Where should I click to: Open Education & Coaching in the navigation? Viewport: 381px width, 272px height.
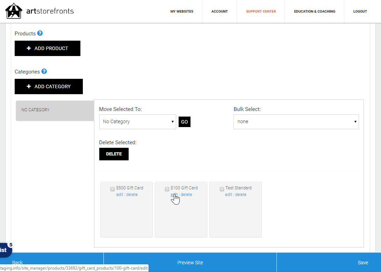[315, 12]
